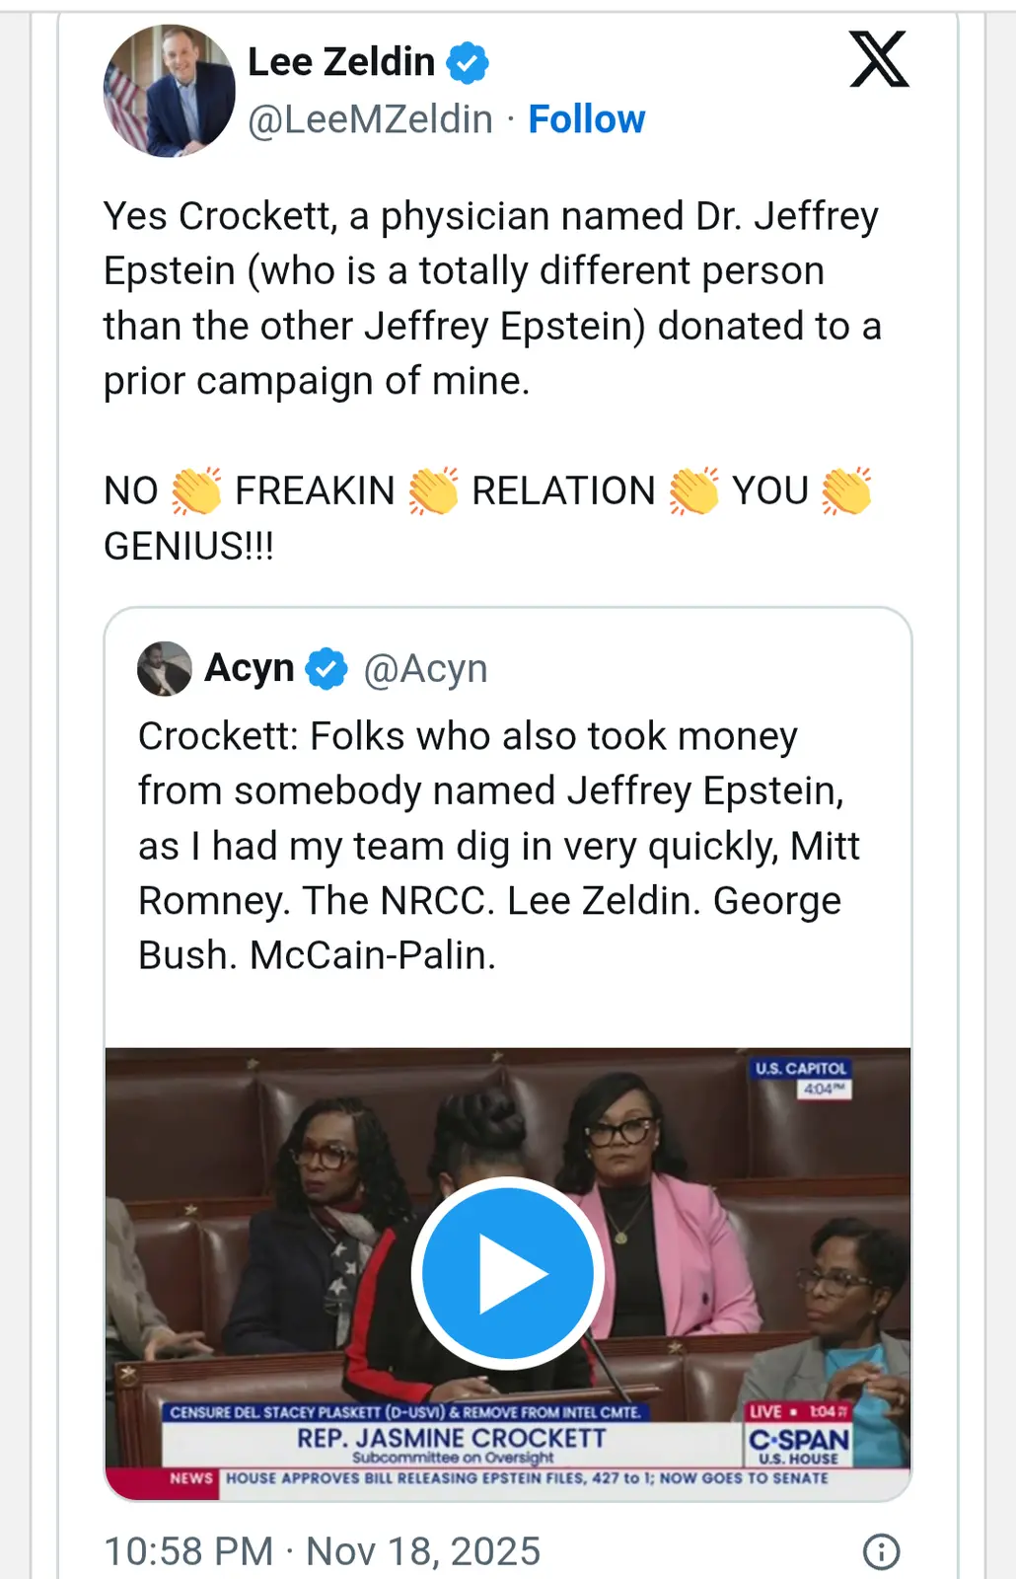Viewport: 1016px width, 1579px height.
Task: Select the Acyn display name
Action: coord(248,667)
